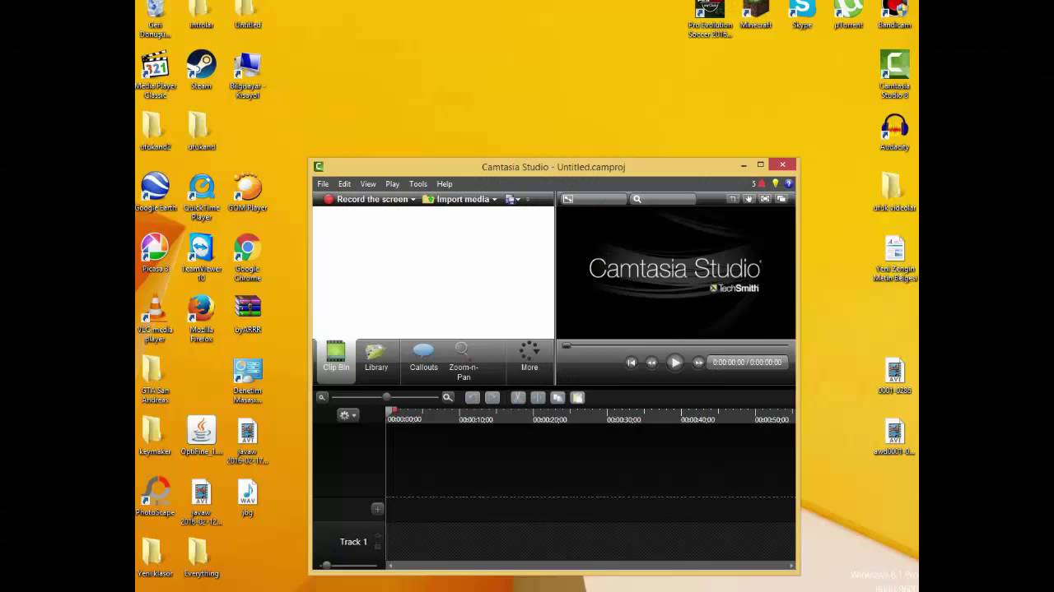The image size is (1054, 592).
Task: Open the Produce and share dropdown icon
Action: (x=513, y=199)
